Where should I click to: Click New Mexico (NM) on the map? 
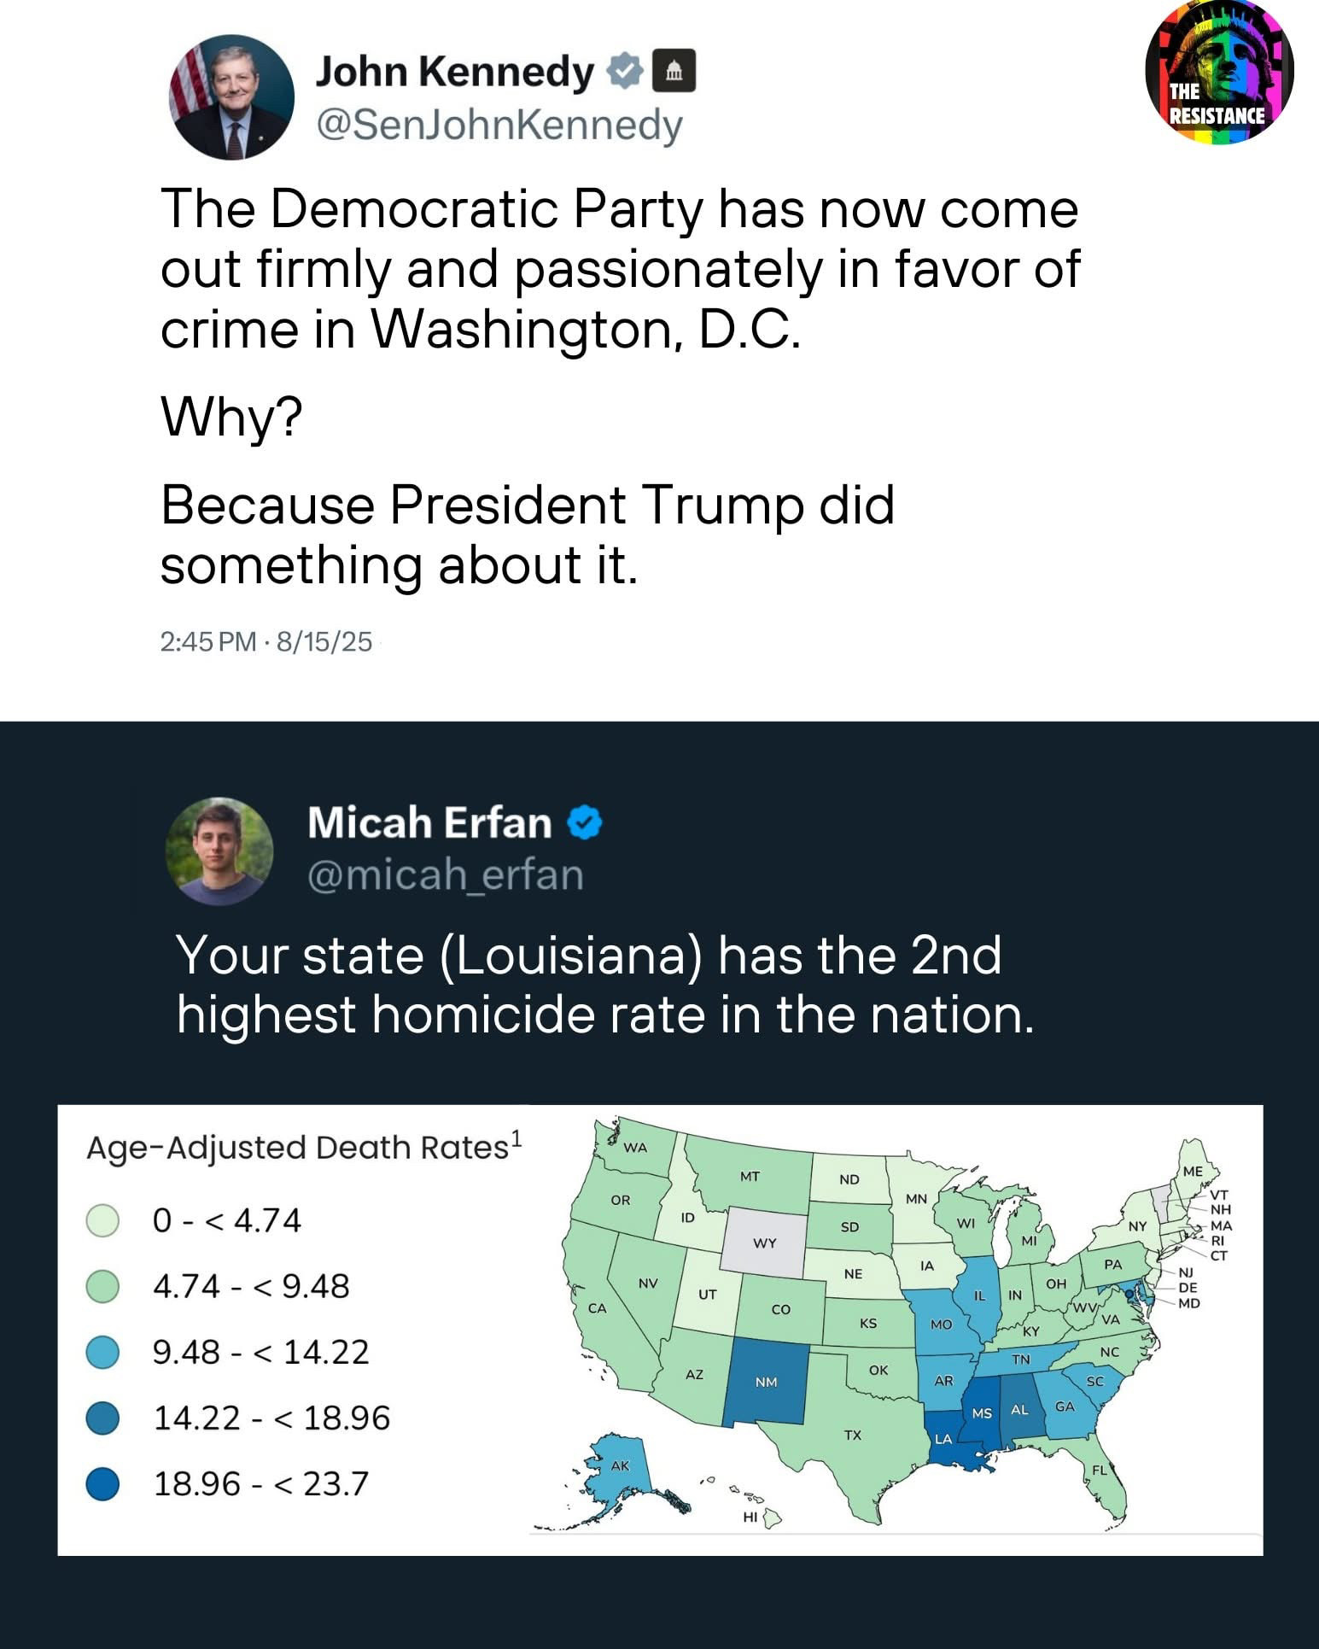tap(766, 1381)
